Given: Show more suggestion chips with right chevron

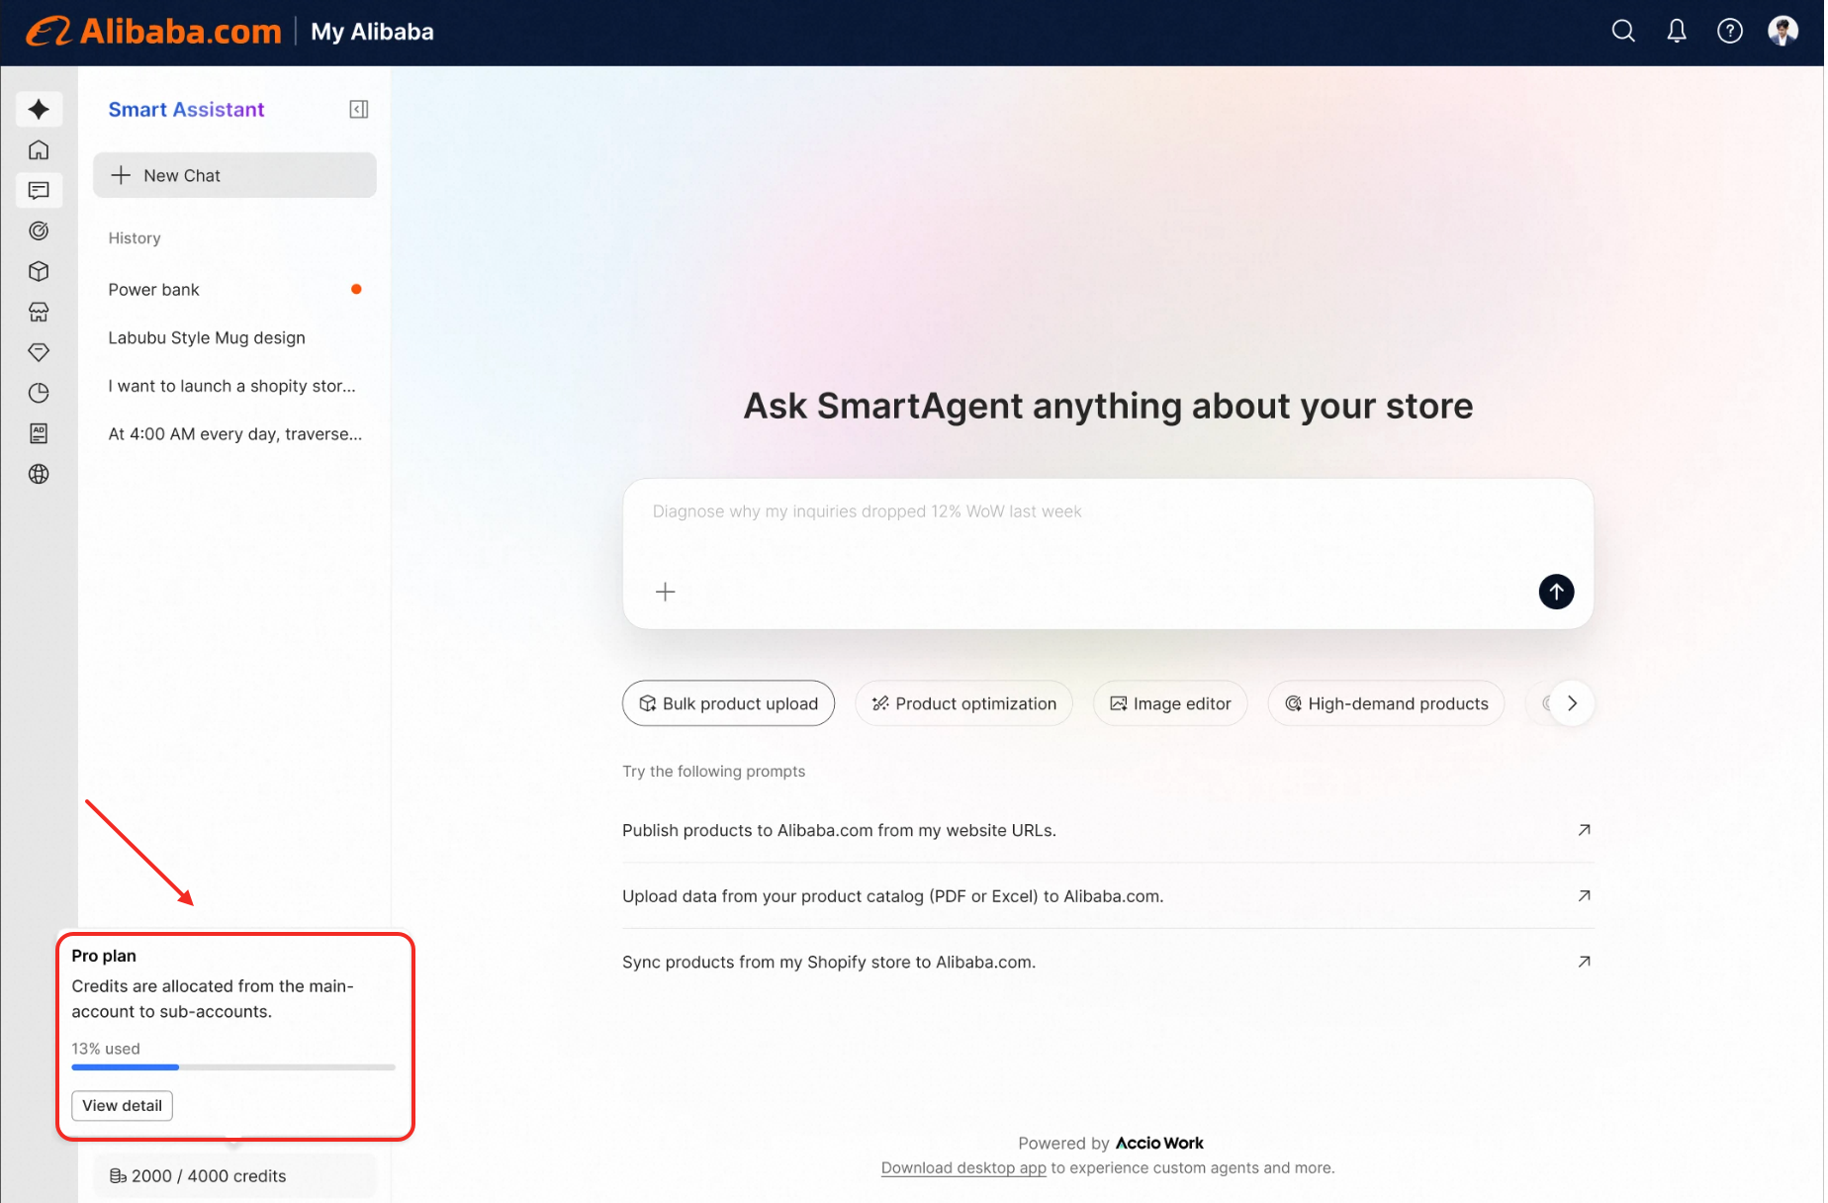Looking at the screenshot, I should pyautogui.click(x=1572, y=703).
